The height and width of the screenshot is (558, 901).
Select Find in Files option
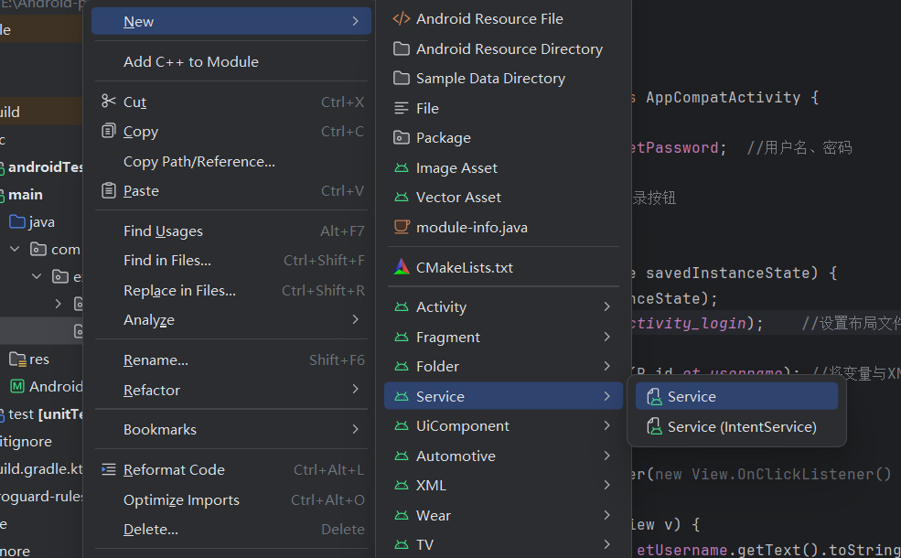167,261
